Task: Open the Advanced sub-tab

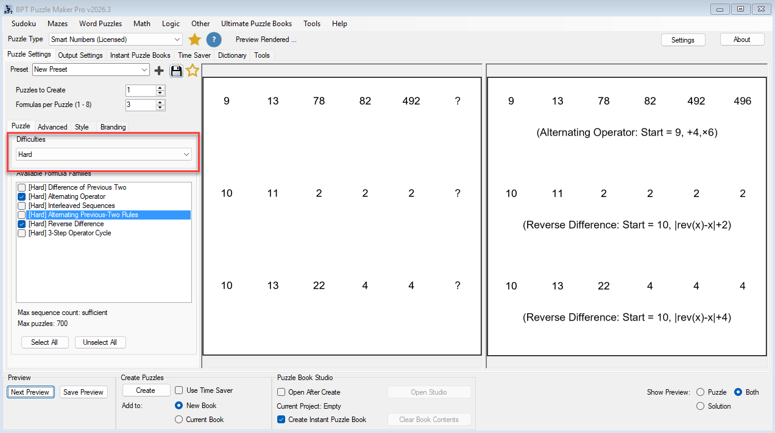Action: [x=52, y=127]
